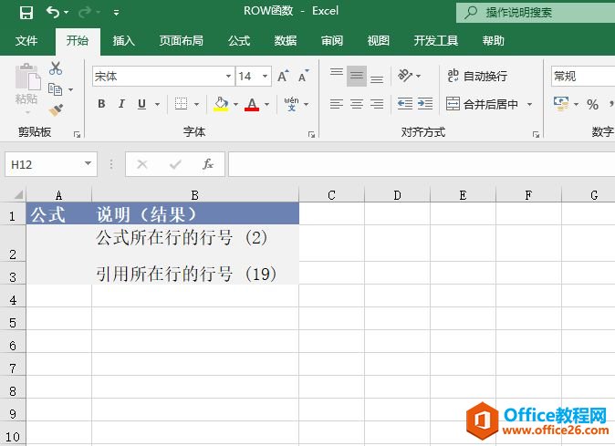Click the cell borders icon
This screenshot has width=615, height=446.
tap(181, 104)
